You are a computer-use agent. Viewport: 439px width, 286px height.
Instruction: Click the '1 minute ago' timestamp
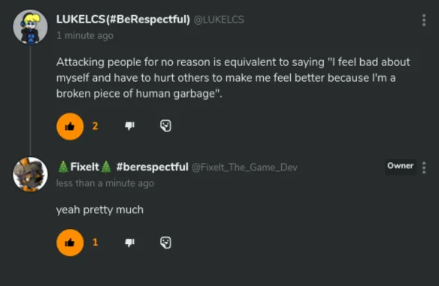(x=85, y=35)
